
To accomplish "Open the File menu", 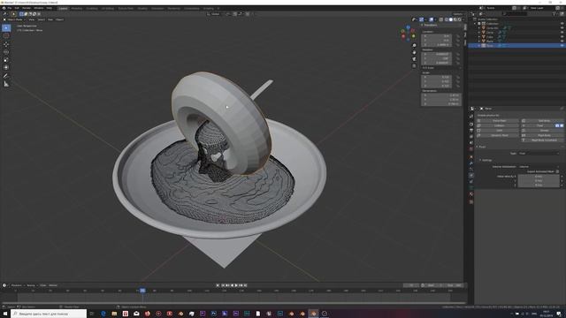I will (10, 8).
